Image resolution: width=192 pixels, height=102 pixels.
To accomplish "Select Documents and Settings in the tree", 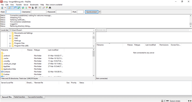I will 23,33.
